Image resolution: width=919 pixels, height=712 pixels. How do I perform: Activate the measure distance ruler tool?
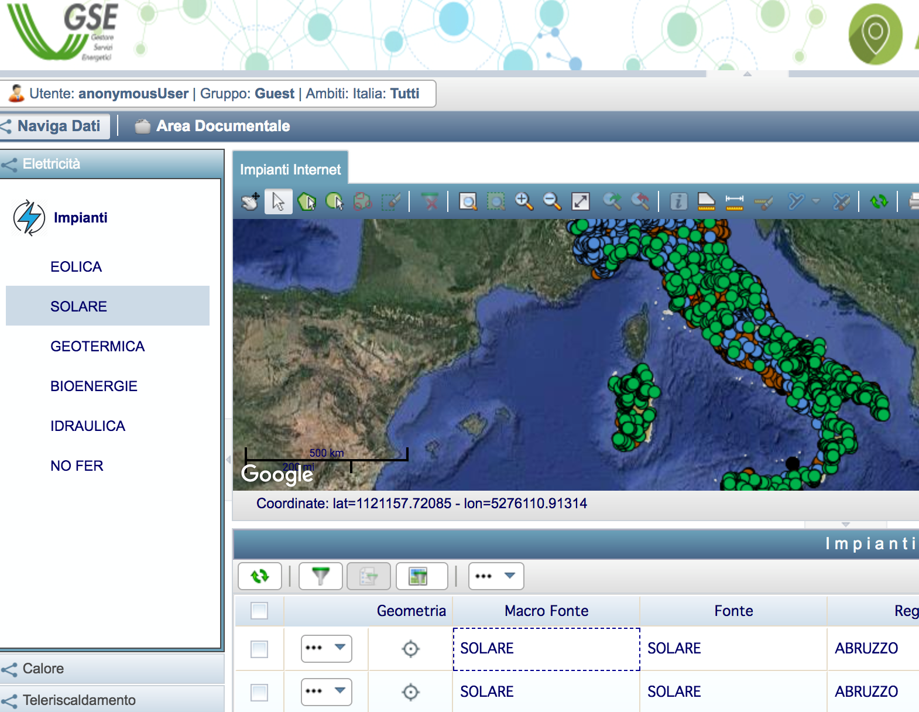click(x=734, y=201)
